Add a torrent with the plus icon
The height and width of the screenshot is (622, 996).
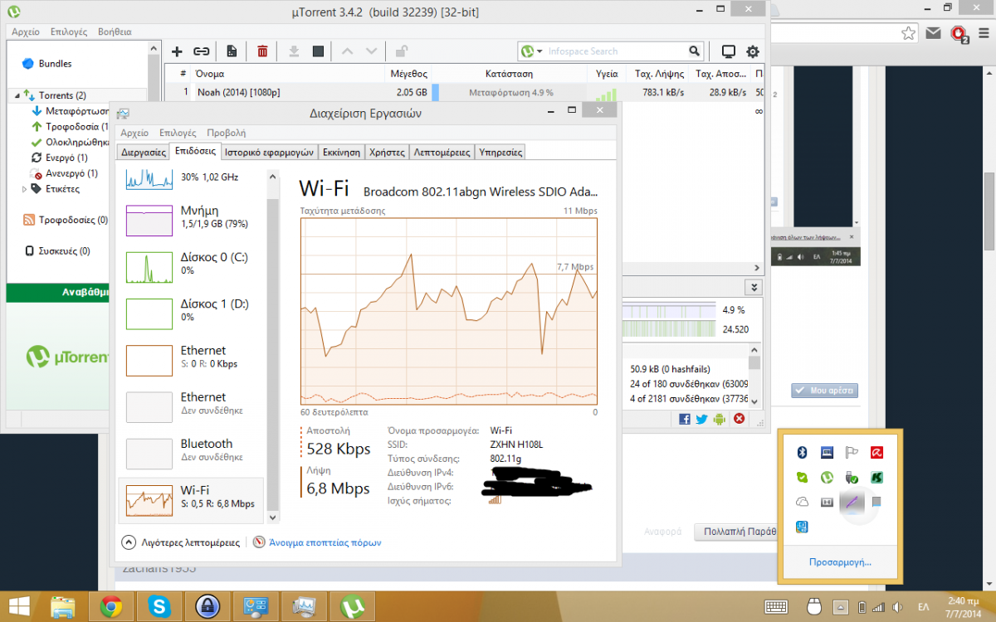(177, 51)
